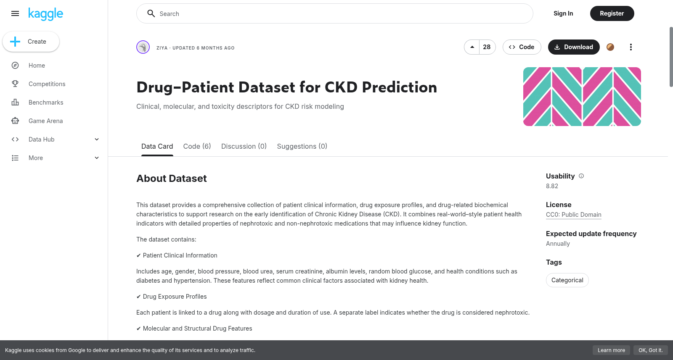Open the CC0: Public Domain license link
The image size is (673, 360).
[574, 215]
